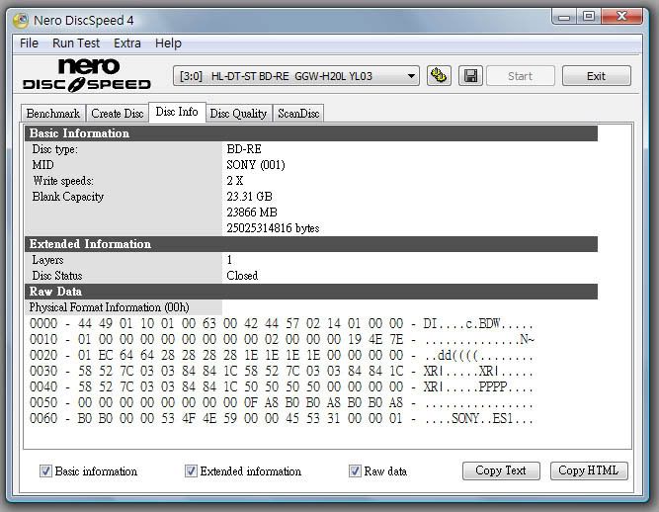Viewport: 659px width, 512px height.
Task: Click the Write speeds label
Action: (63, 181)
